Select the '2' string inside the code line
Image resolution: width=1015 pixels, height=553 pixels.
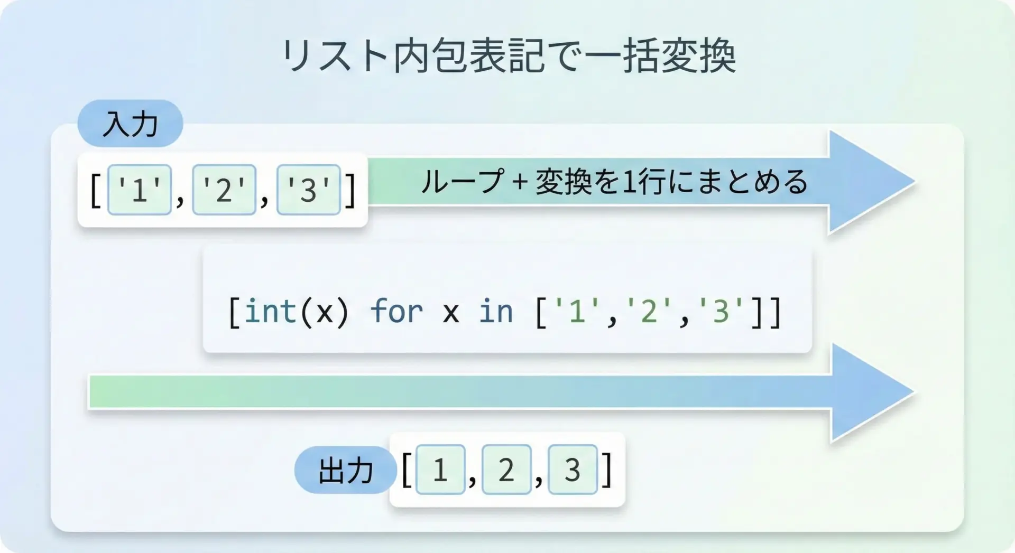tap(649, 311)
